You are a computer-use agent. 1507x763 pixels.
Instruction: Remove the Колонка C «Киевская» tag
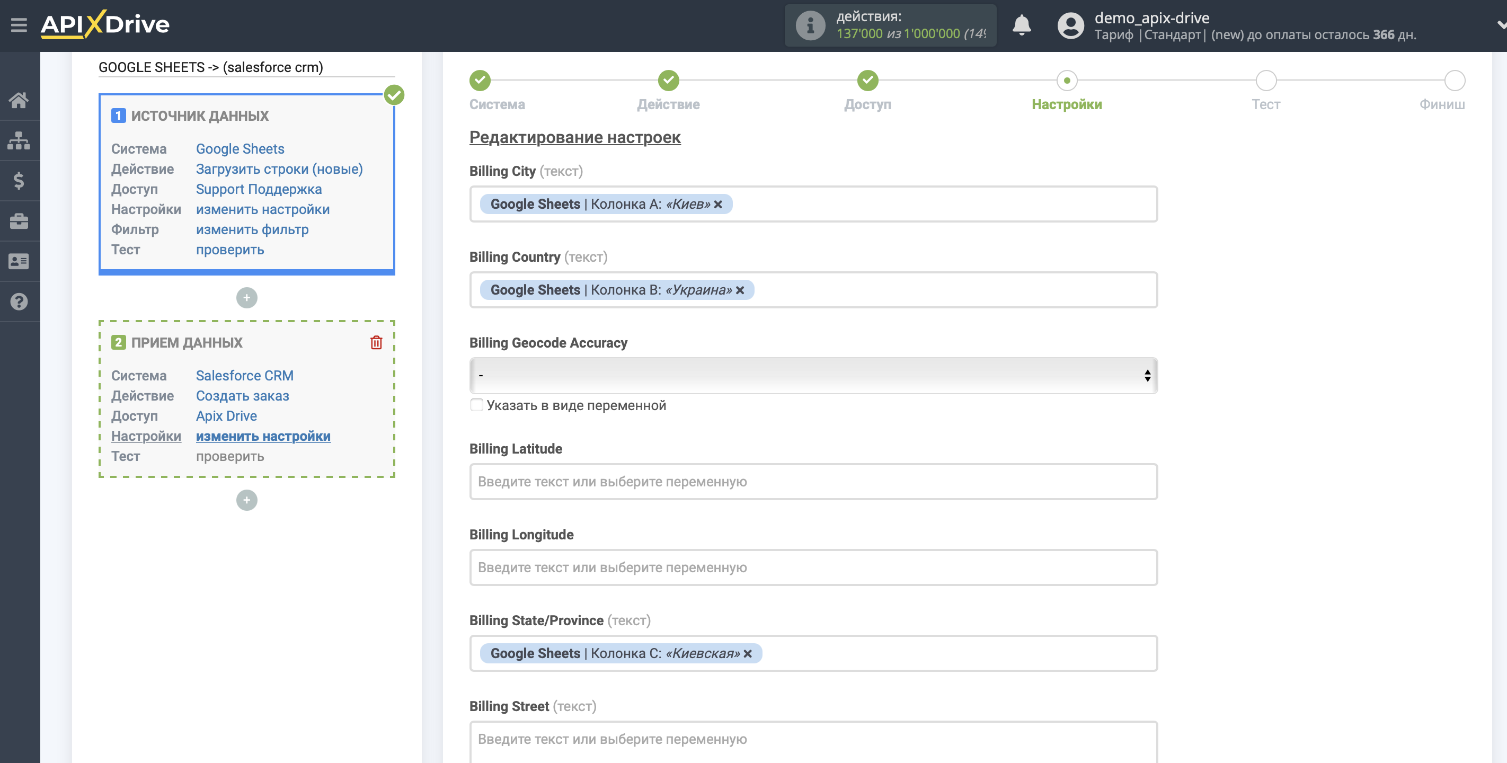click(748, 653)
